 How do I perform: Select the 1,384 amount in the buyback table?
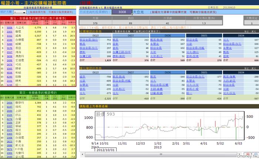click(x=38, y=103)
